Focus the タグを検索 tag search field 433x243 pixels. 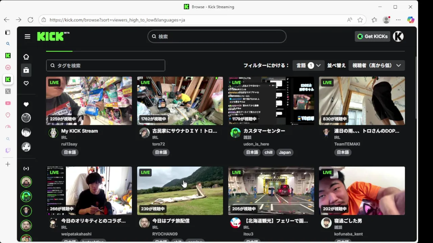pyautogui.click(x=106, y=65)
